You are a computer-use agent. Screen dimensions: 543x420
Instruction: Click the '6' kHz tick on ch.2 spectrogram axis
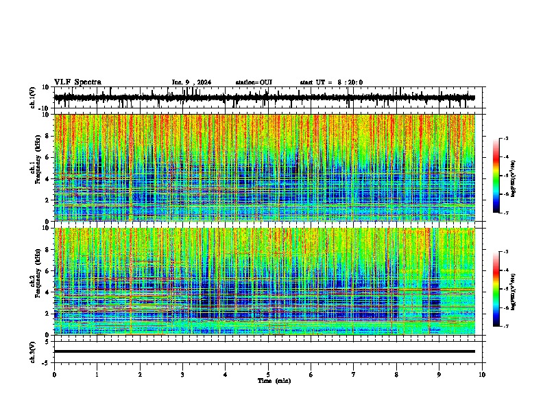coord(47,270)
